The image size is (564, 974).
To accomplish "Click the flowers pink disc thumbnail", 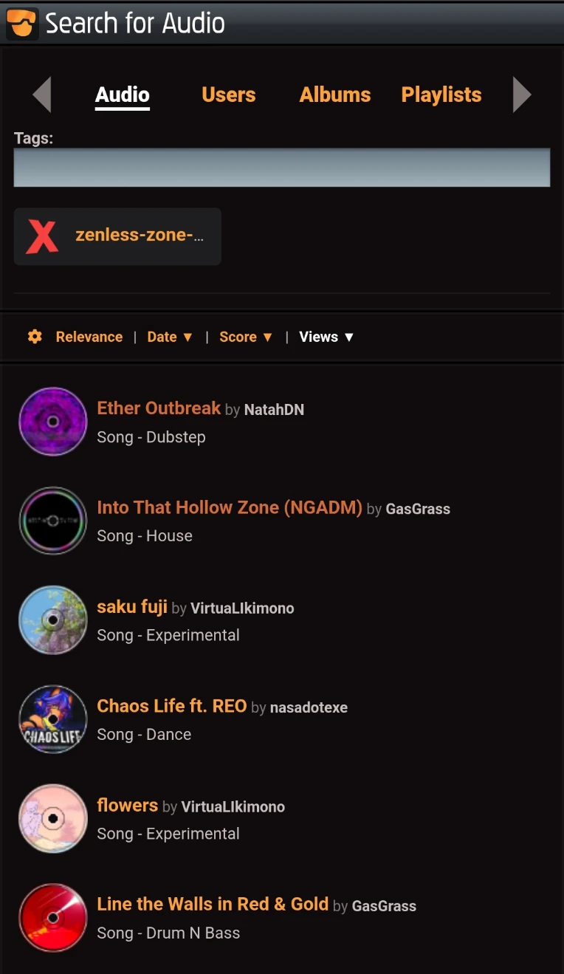I will click(x=52, y=818).
